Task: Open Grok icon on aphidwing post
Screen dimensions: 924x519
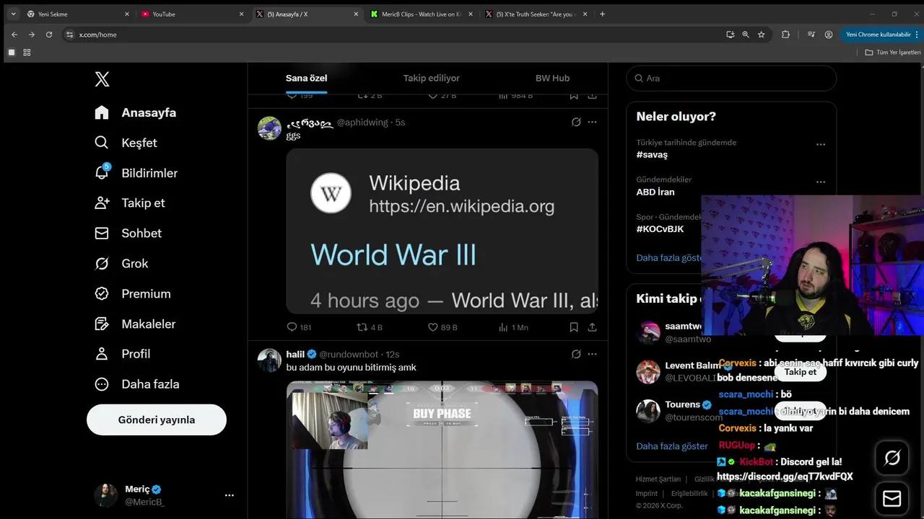Action: (x=576, y=122)
